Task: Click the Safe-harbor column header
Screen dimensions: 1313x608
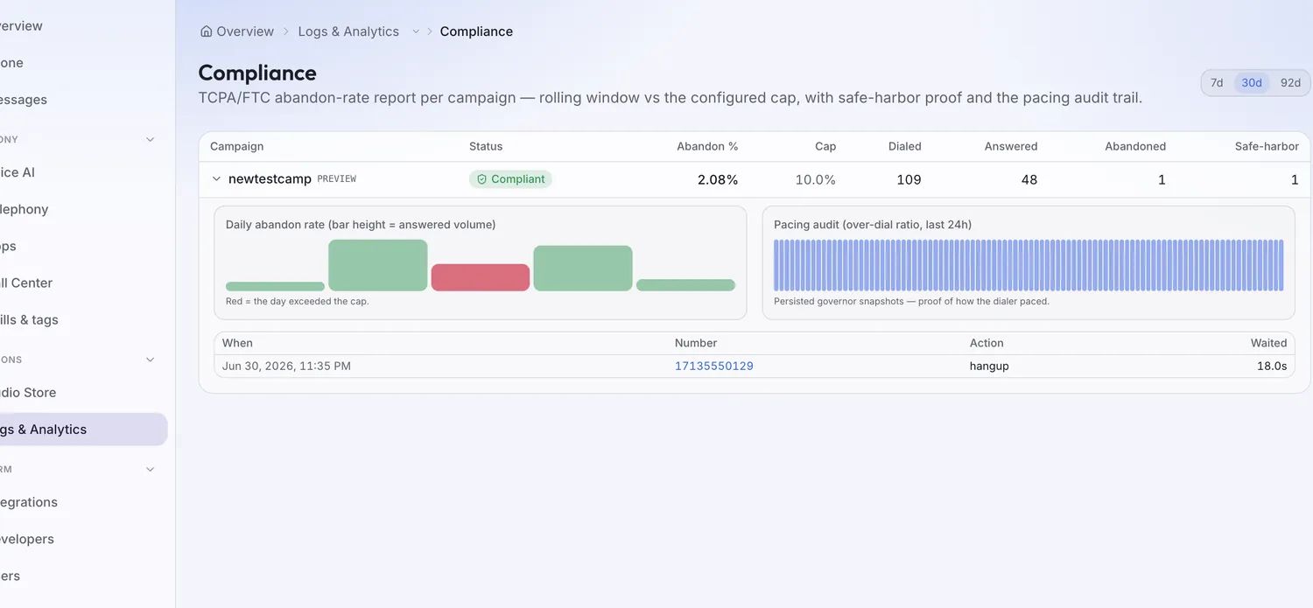Action: [x=1267, y=146]
